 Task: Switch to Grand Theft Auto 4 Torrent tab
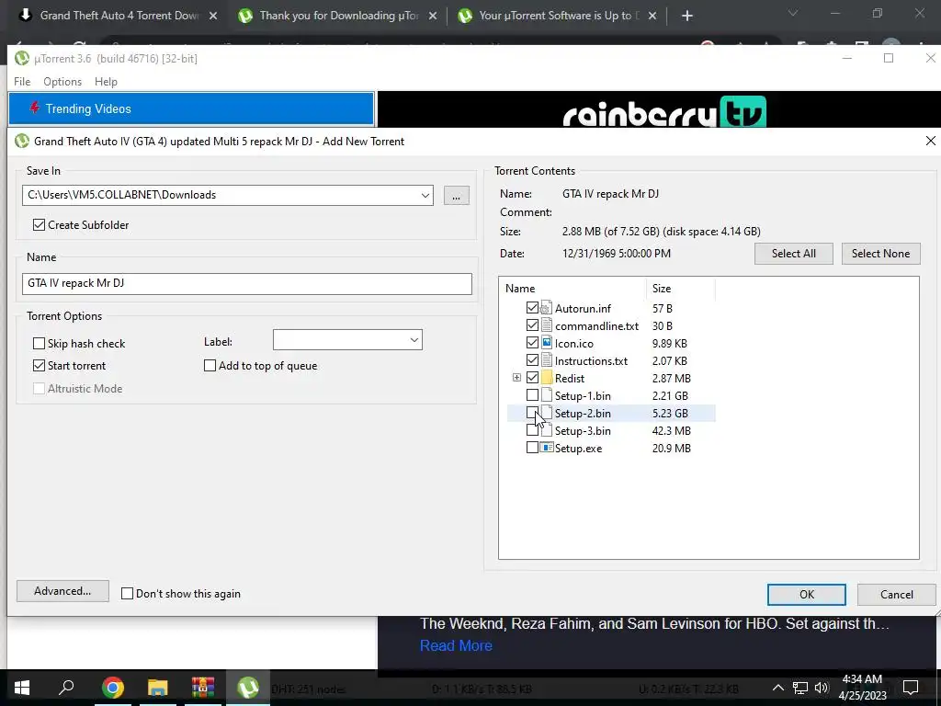click(x=119, y=16)
